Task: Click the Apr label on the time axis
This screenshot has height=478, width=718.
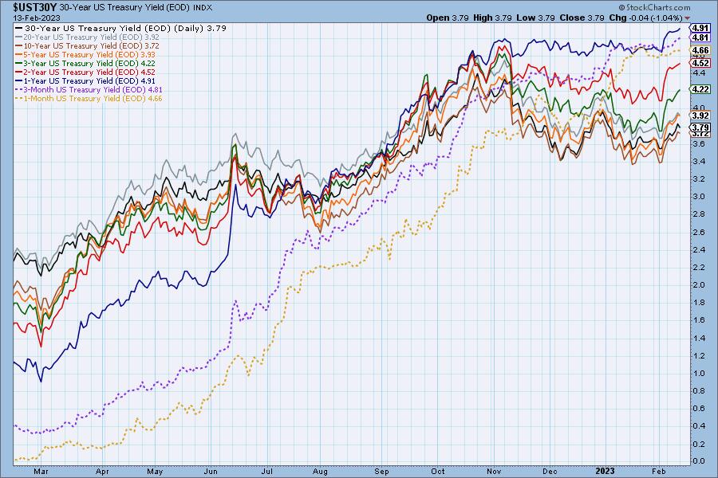Action: pyautogui.click(x=103, y=472)
